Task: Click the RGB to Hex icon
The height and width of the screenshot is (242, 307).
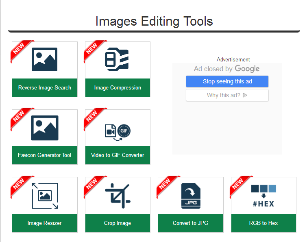Action: click(263, 196)
